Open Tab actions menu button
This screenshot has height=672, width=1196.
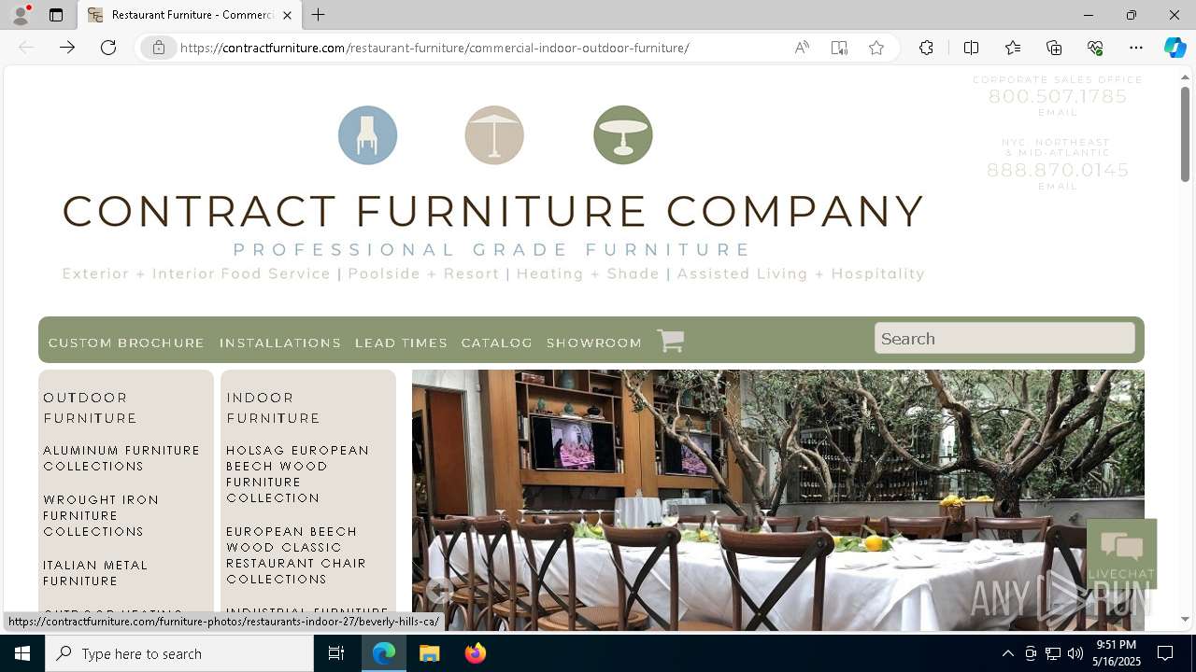pyautogui.click(x=56, y=15)
